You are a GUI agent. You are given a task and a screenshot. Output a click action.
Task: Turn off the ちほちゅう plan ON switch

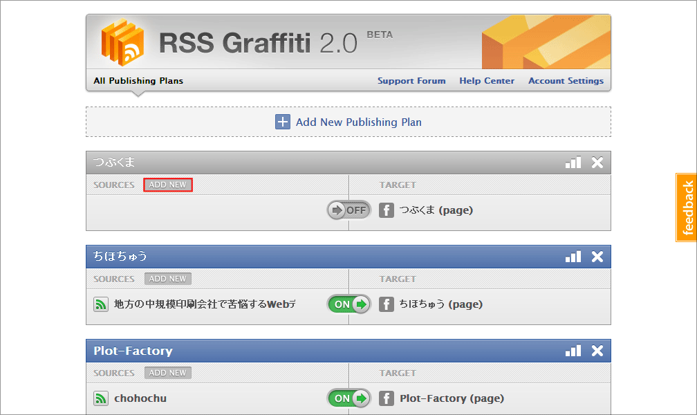coord(349,304)
